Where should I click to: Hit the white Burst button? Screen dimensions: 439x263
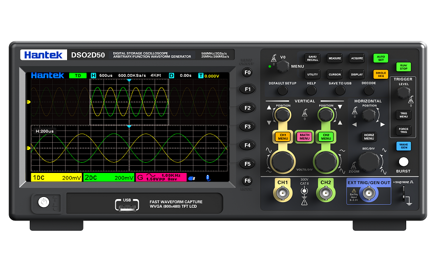(404, 162)
